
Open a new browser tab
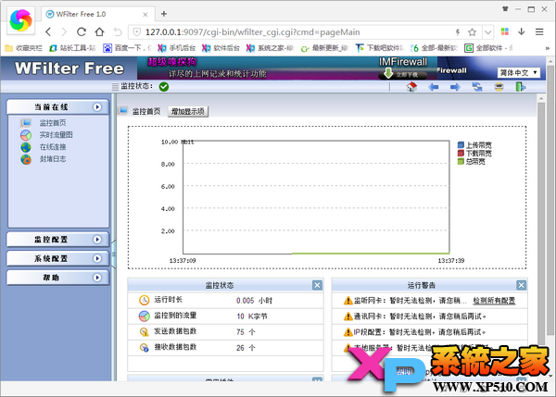pyautogui.click(x=164, y=14)
